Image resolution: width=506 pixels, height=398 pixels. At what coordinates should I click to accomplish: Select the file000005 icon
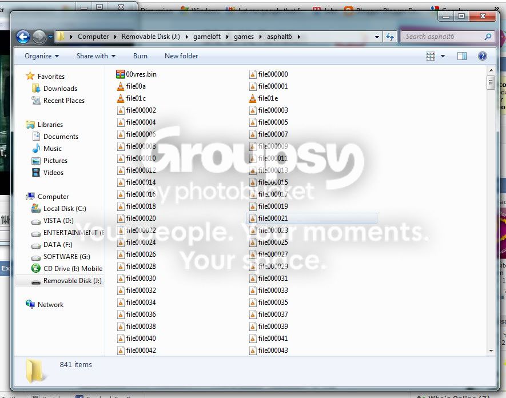[253, 122]
